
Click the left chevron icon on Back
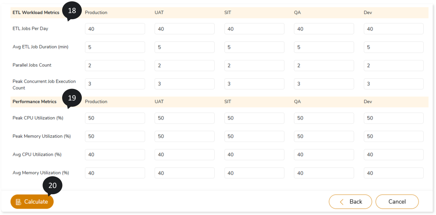click(341, 202)
